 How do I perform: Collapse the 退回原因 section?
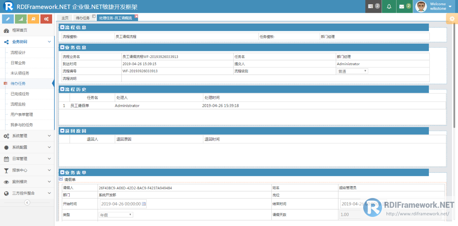(x=62, y=131)
